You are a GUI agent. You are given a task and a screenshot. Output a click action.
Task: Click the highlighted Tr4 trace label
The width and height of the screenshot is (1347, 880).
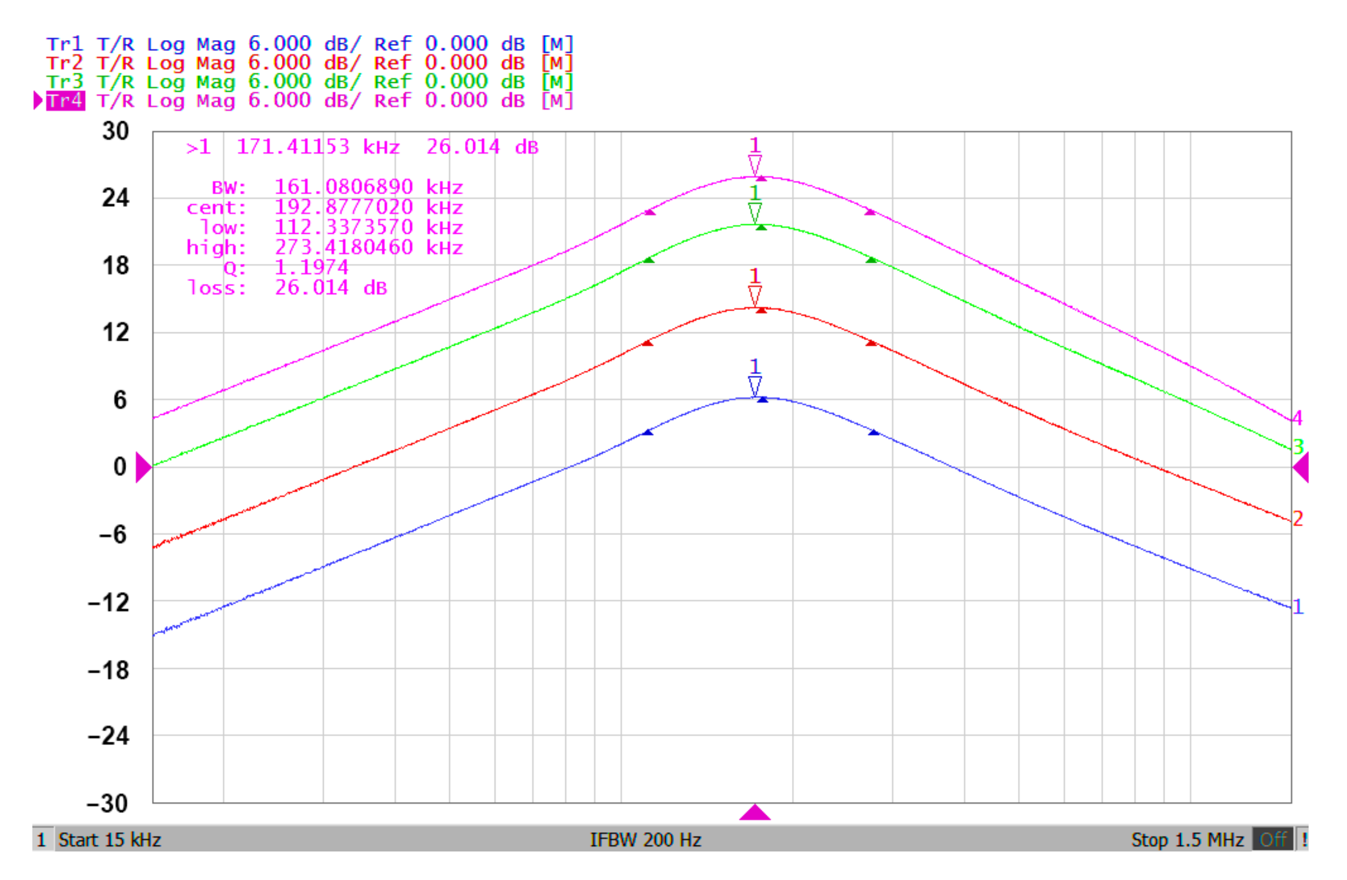pos(66,101)
